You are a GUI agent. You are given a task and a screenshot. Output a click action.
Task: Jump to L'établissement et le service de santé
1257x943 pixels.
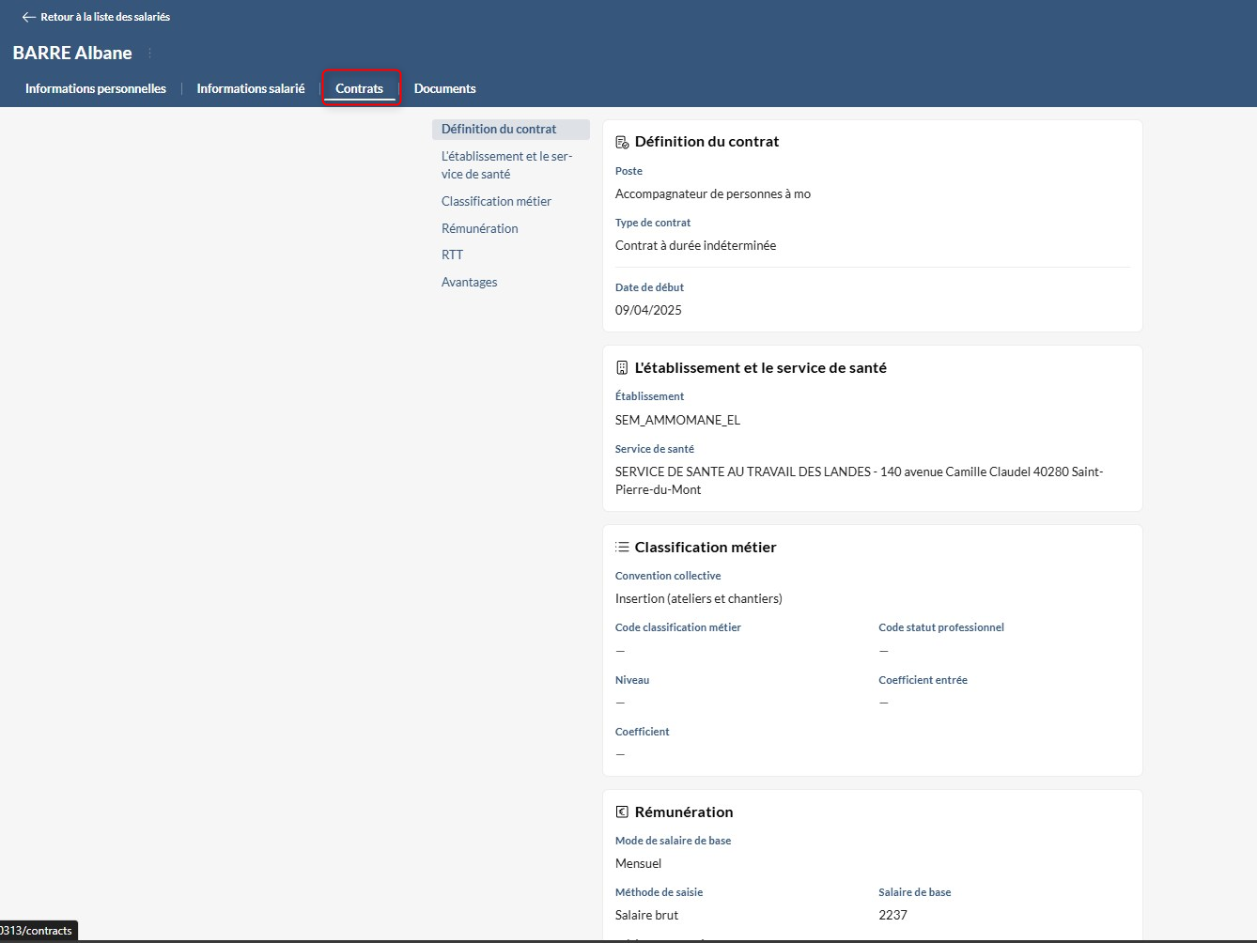(506, 165)
